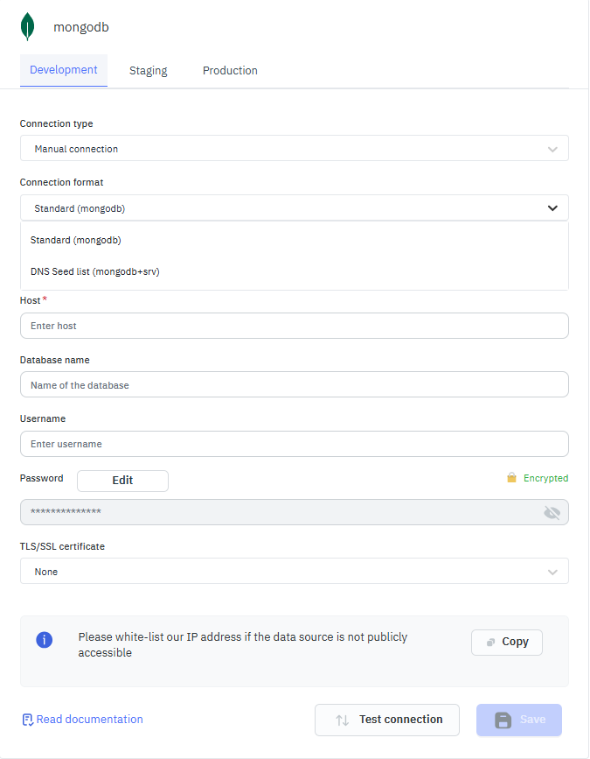Viewport: 590px width, 759px height.
Task: Select the Standard (mongodb) option
Action: [76, 240]
